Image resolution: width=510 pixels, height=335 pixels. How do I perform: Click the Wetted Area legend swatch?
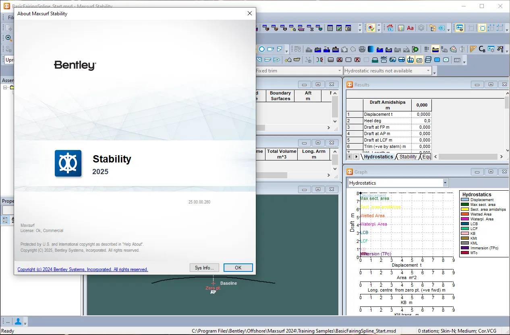[x=465, y=214]
